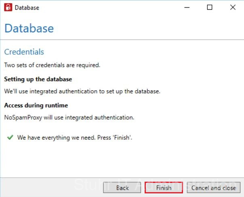The width and height of the screenshot is (244, 197).
Task: Click the small Database title bar text
Action: (27, 8)
